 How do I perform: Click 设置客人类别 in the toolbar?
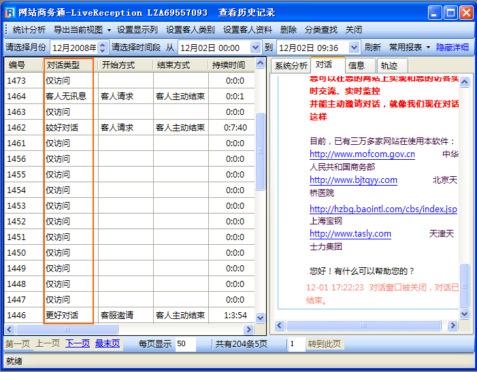coord(190,30)
